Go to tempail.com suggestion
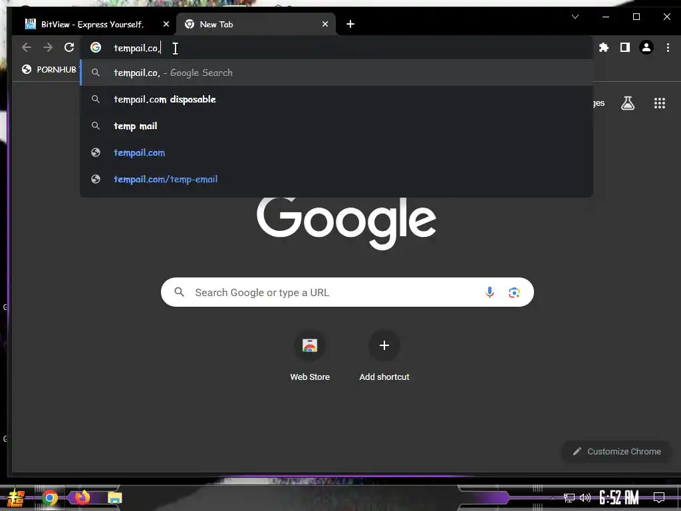Viewport: 681px width, 511px height. 337,152
